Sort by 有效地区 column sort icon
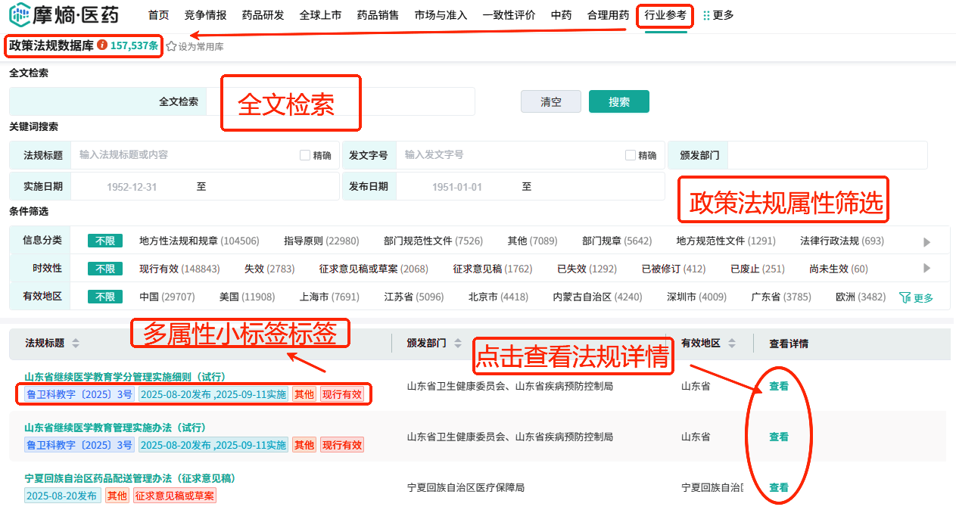 731,344
